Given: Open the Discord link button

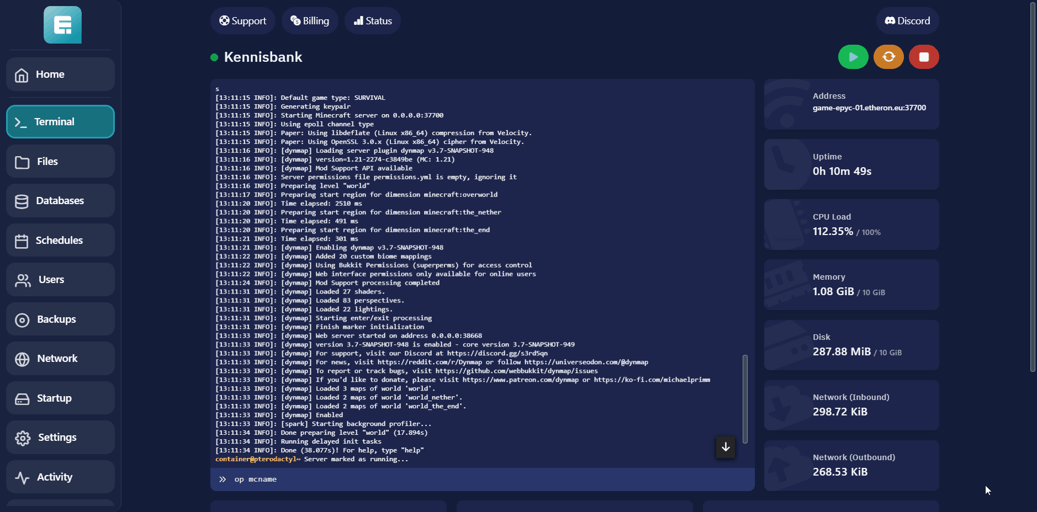Looking at the screenshot, I should click(x=907, y=21).
